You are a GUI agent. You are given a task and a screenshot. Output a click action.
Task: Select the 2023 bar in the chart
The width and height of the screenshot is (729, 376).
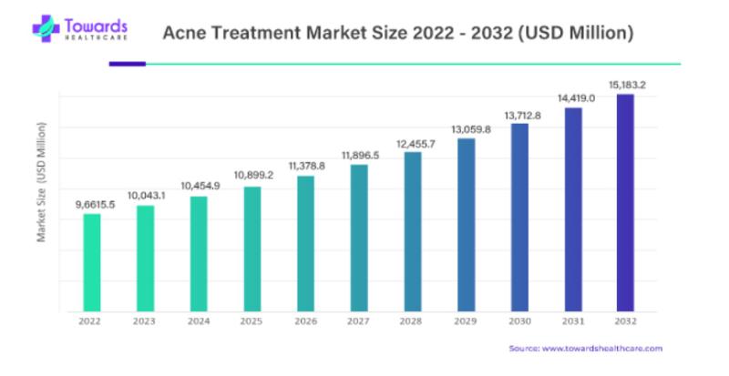coord(146,259)
